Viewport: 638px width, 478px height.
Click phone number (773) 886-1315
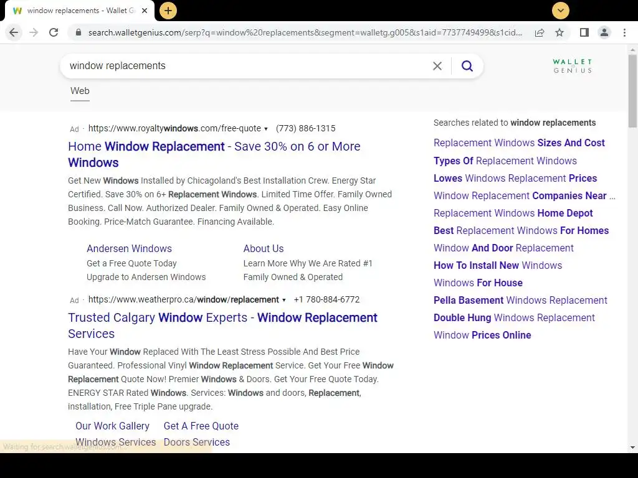coord(305,128)
